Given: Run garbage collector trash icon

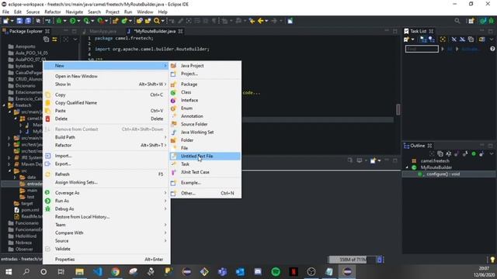Looking at the screenshot, I should click(x=380, y=260).
